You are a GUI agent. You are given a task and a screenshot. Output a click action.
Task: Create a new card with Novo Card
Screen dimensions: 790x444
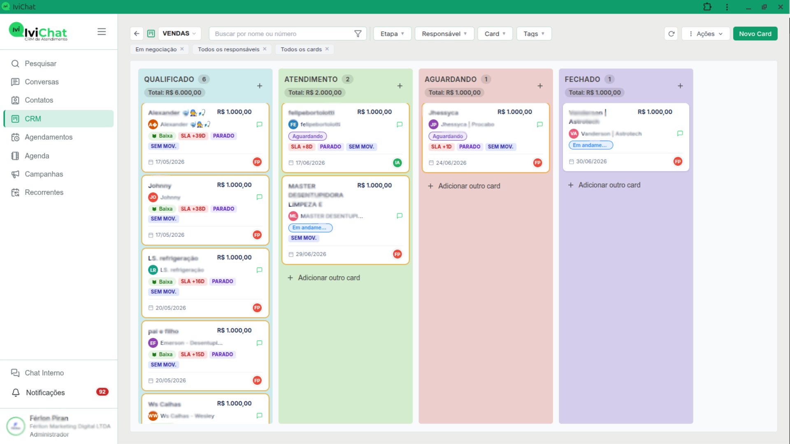(x=755, y=34)
